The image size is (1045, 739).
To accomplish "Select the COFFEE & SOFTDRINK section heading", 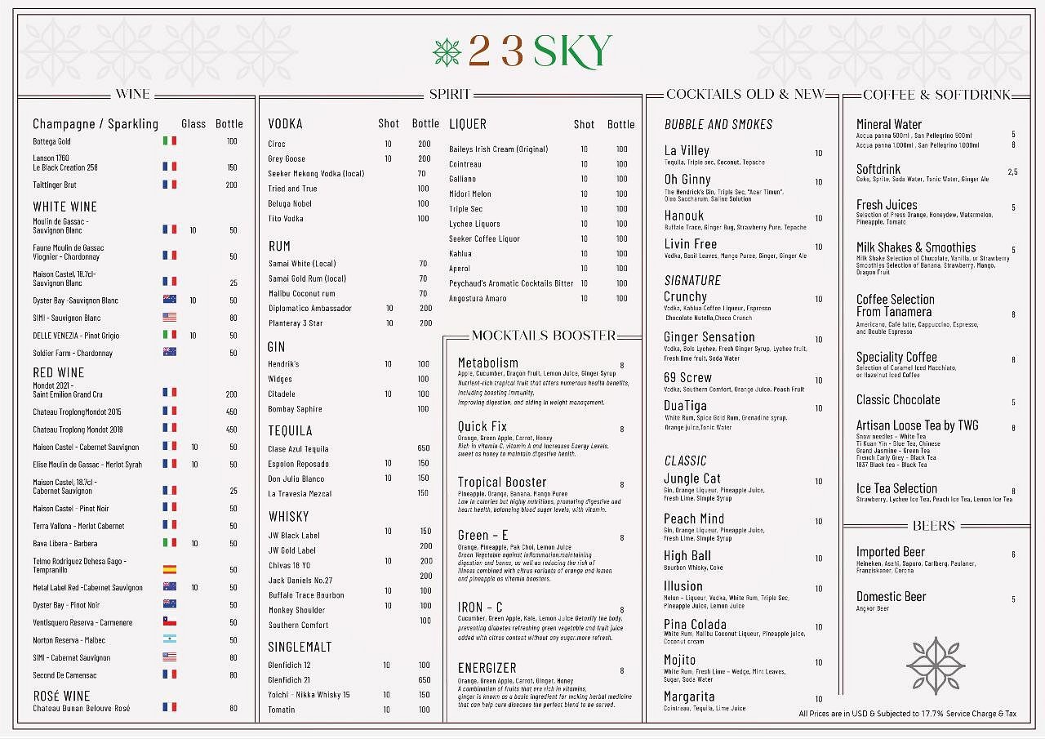I will tap(936, 95).
